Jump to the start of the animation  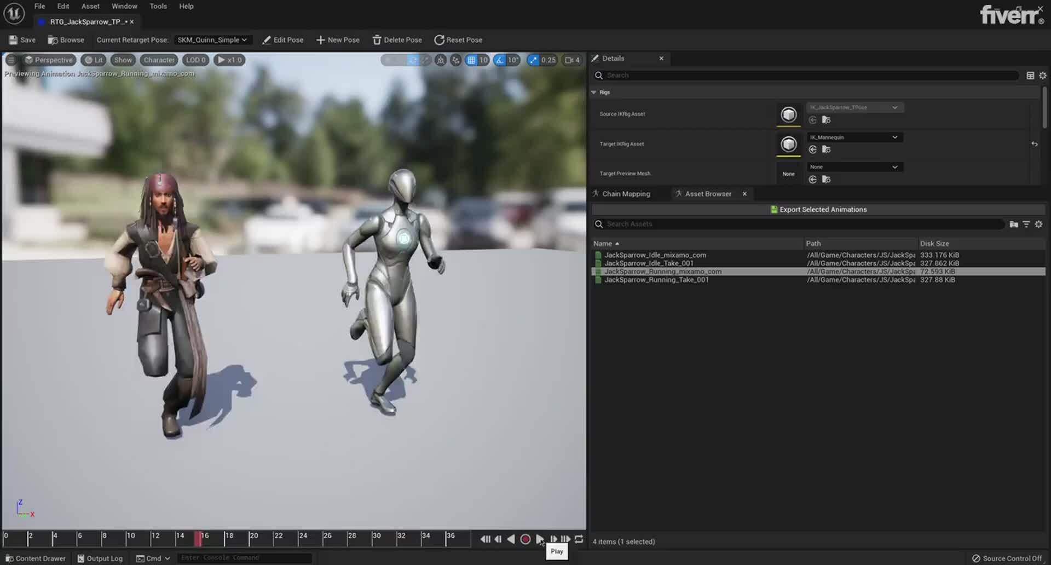[x=485, y=539]
